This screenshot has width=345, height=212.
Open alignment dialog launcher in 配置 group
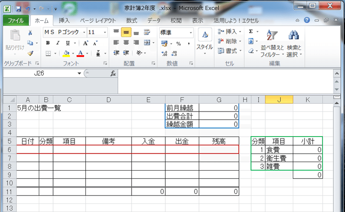tap(154, 63)
